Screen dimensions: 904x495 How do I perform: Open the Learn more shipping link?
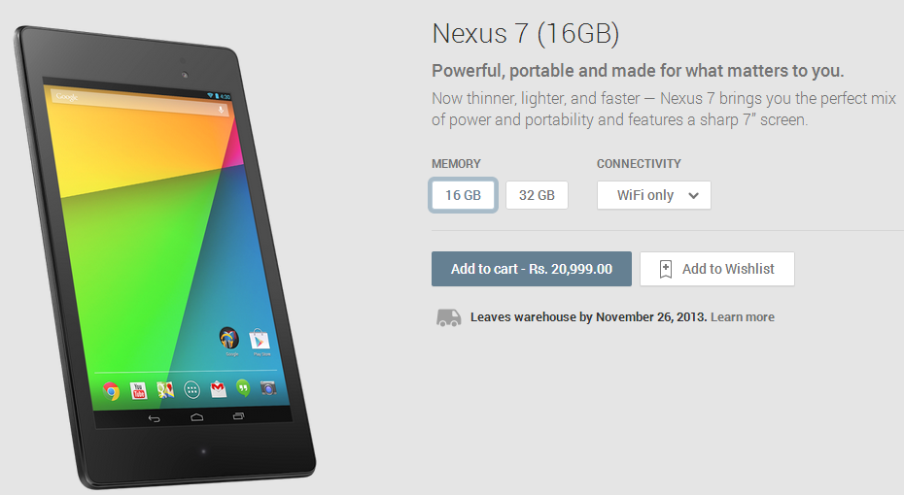[x=743, y=317]
